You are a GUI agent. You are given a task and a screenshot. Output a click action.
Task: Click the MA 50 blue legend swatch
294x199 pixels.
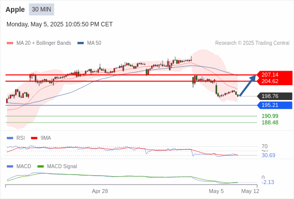tap(80, 43)
